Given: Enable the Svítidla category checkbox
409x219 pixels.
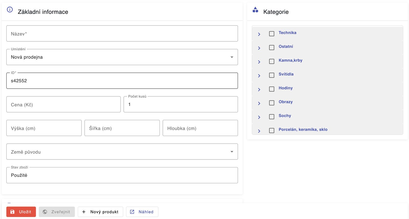Looking at the screenshot, I should (272, 75).
